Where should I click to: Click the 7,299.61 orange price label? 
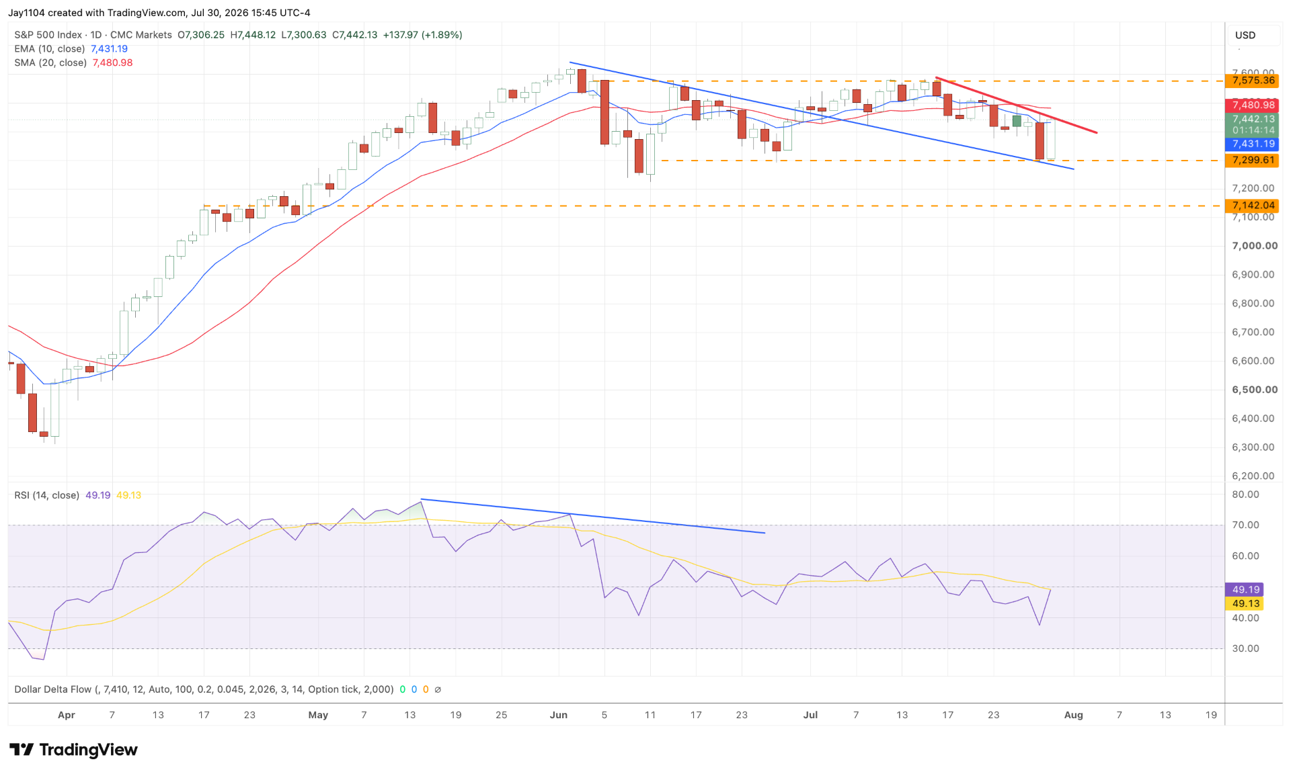pyautogui.click(x=1253, y=161)
